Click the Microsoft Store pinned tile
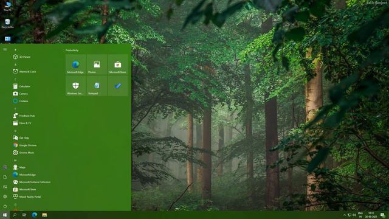Image resolution: width=389 pixels, height=219 pixels. coord(118,64)
